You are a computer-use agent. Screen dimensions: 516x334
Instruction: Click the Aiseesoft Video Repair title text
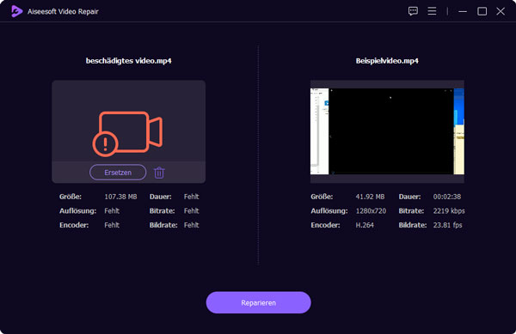click(63, 11)
